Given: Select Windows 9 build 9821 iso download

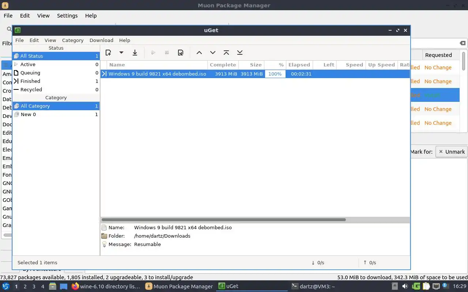Looking at the screenshot, I should pyautogui.click(x=255, y=74).
